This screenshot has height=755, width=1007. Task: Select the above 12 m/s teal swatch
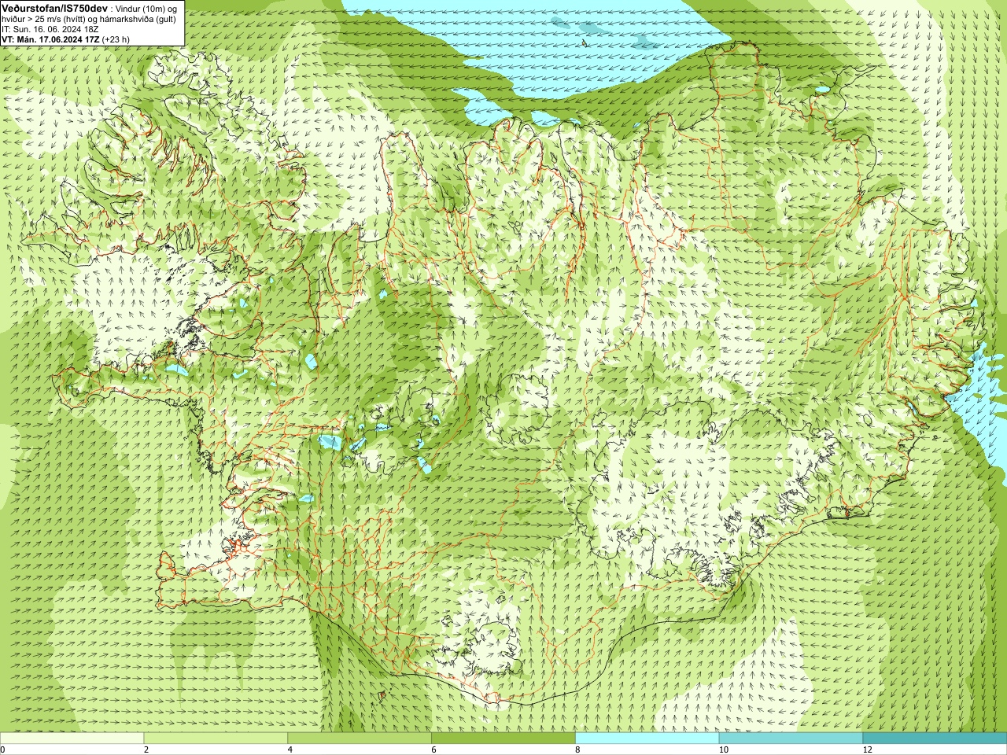[x=935, y=738]
